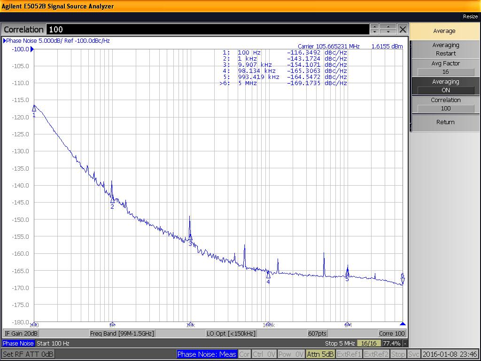This screenshot has width=481, height=361.
Task: Click the -180.0 y-axis label
Action: tap(20, 322)
